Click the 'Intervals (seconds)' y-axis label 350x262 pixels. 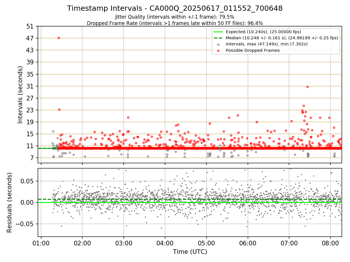[20, 94]
